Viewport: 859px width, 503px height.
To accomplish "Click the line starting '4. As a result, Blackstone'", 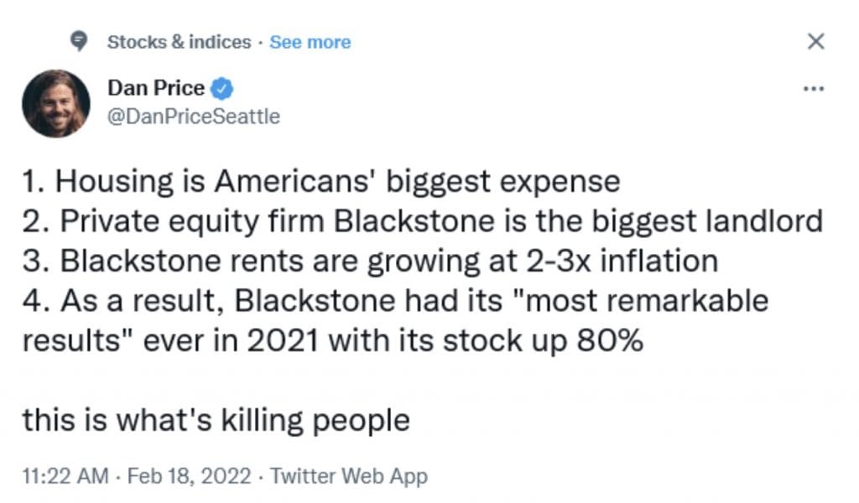I will pyautogui.click(x=396, y=302).
